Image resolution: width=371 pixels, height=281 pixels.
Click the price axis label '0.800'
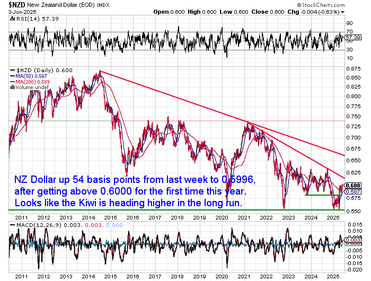coord(354,96)
